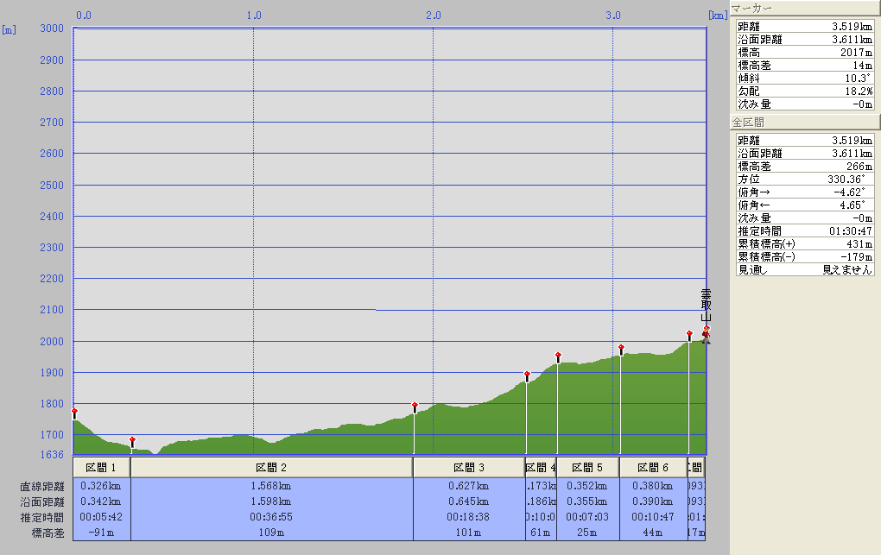Click section 2 estimated time 00:36:55 cell
The height and width of the screenshot is (555, 881).
271,516
